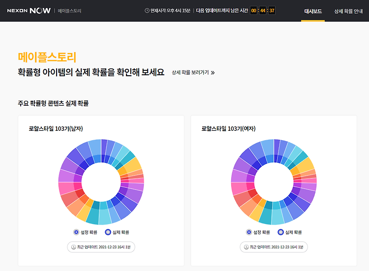The image size is (369, 271).
Task: Click the 메이플스토리 orange heading
Action: click(47, 57)
